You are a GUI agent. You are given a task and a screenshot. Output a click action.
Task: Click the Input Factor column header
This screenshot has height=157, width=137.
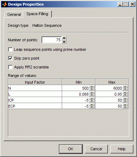pyautogui.click(x=35, y=82)
